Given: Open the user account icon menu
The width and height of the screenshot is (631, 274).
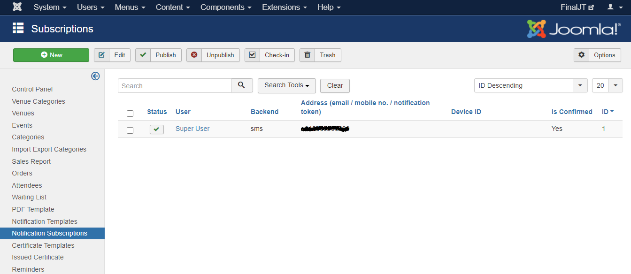Looking at the screenshot, I should [614, 7].
